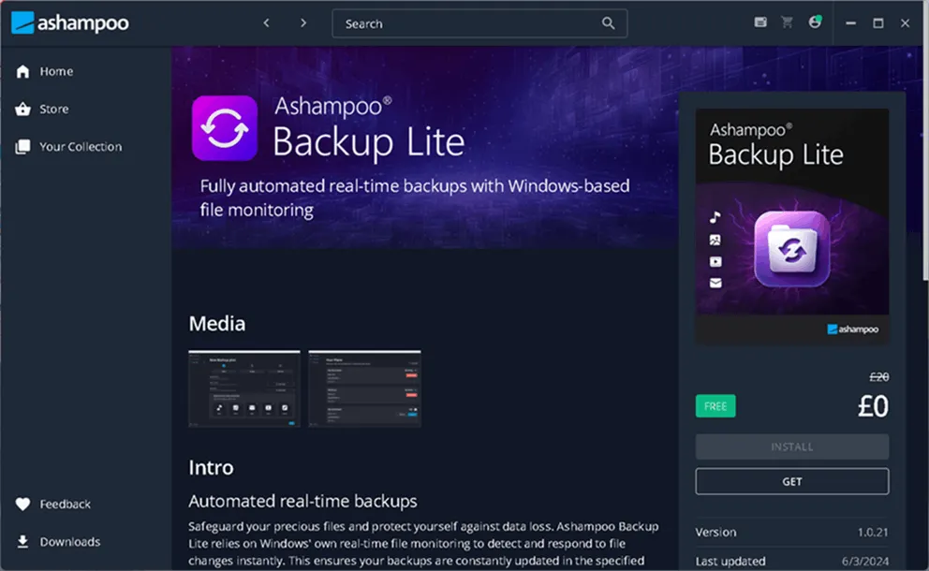
Task: Click the Your Collection icon
Action: pyautogui.click(x=23, y=147)
